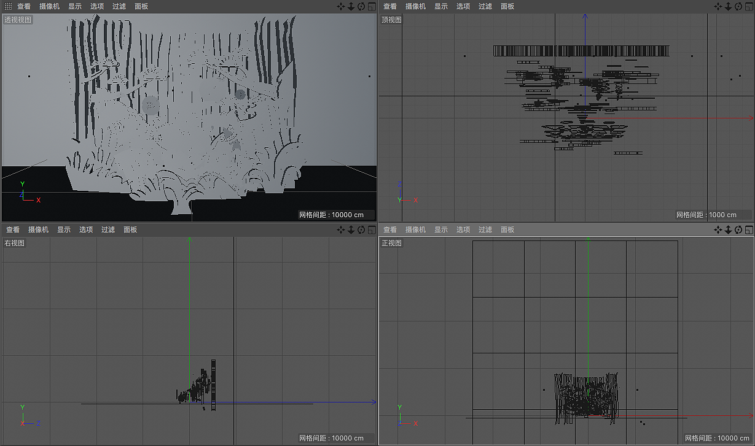Open 查看 menu in the perspective viewport
The width and height of the screenshot is (755, 446).
tap(24, 7)
